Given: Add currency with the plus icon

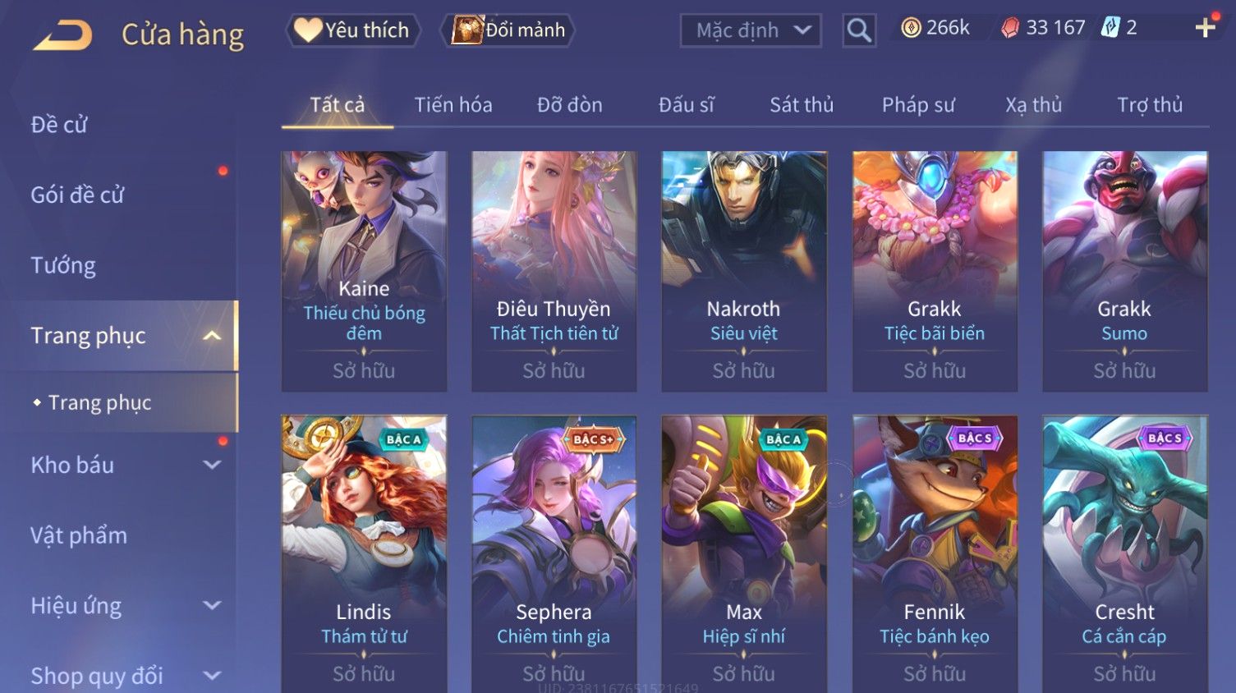Looking at the screenshot, I should point(1205,28).
